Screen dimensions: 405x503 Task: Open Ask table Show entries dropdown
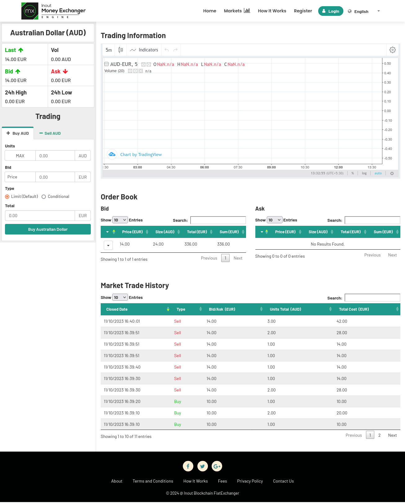[x=275, y=220]
